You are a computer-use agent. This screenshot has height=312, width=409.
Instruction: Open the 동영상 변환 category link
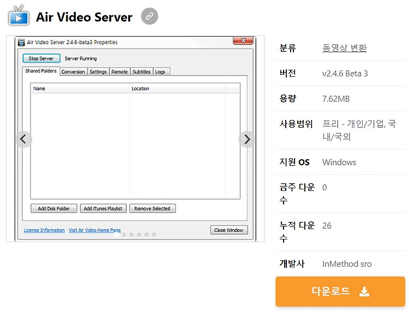click(x=344, y=48)
